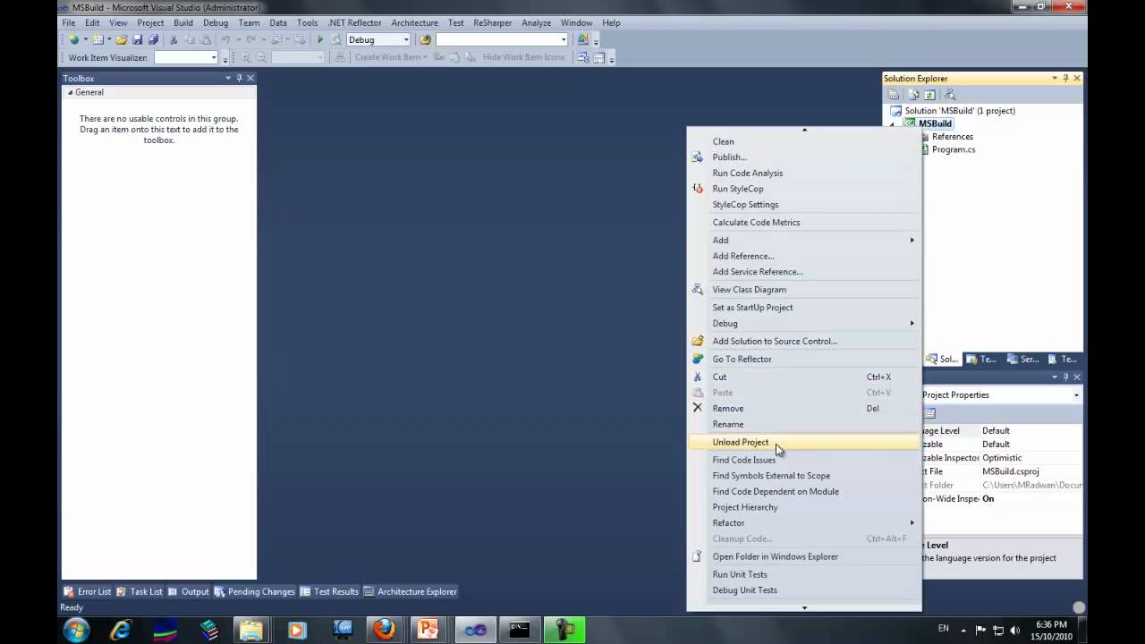1145x644 pixels.
Task: Open Firefox from the taskbar
Action: coord(385,630)
